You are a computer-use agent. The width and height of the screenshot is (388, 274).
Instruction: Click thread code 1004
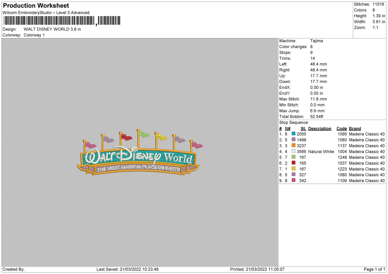pos(342,152)
